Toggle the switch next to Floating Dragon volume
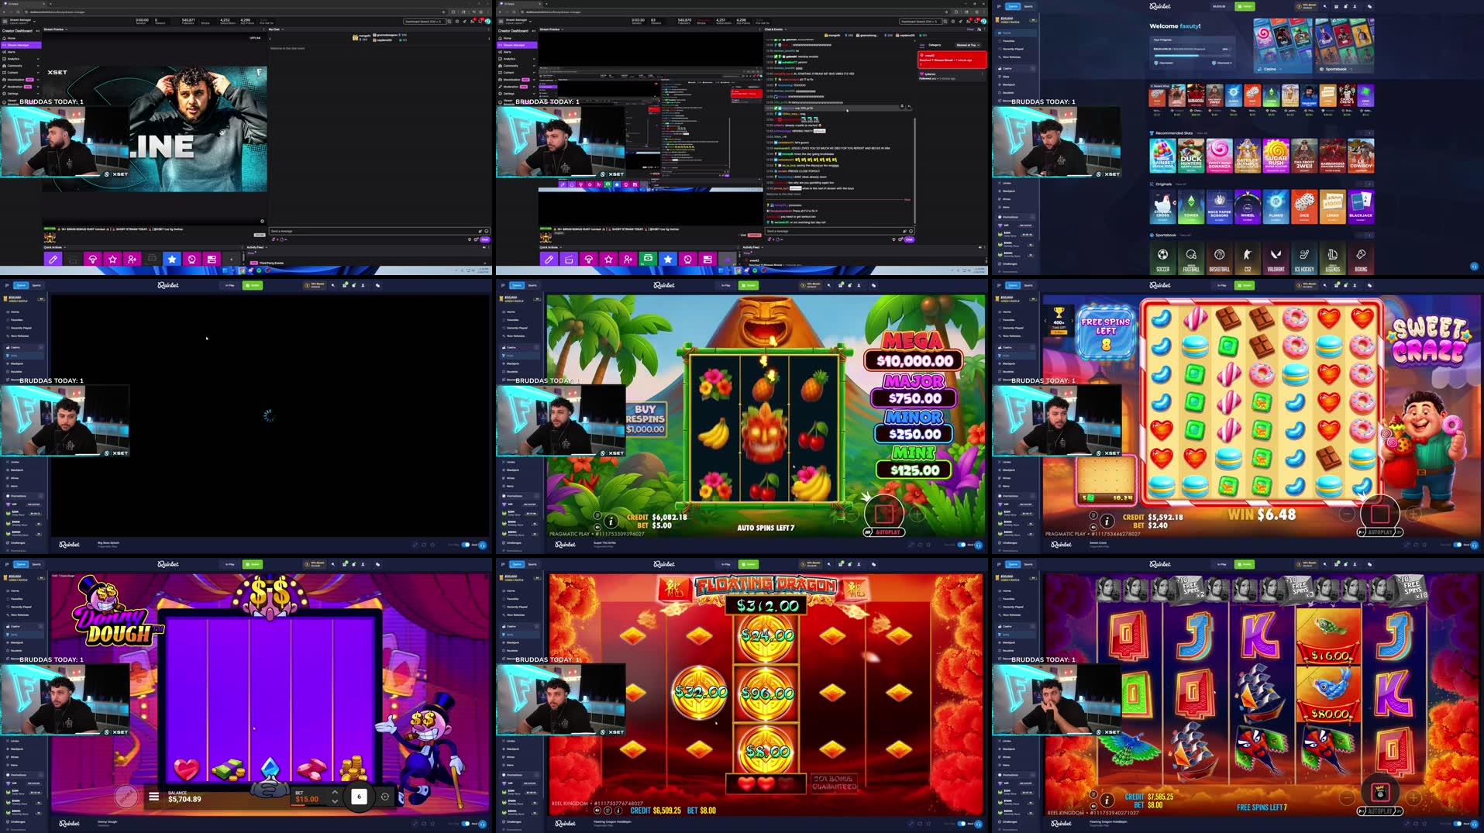This screenshot has height=833, width=1484. coord(961,824)
